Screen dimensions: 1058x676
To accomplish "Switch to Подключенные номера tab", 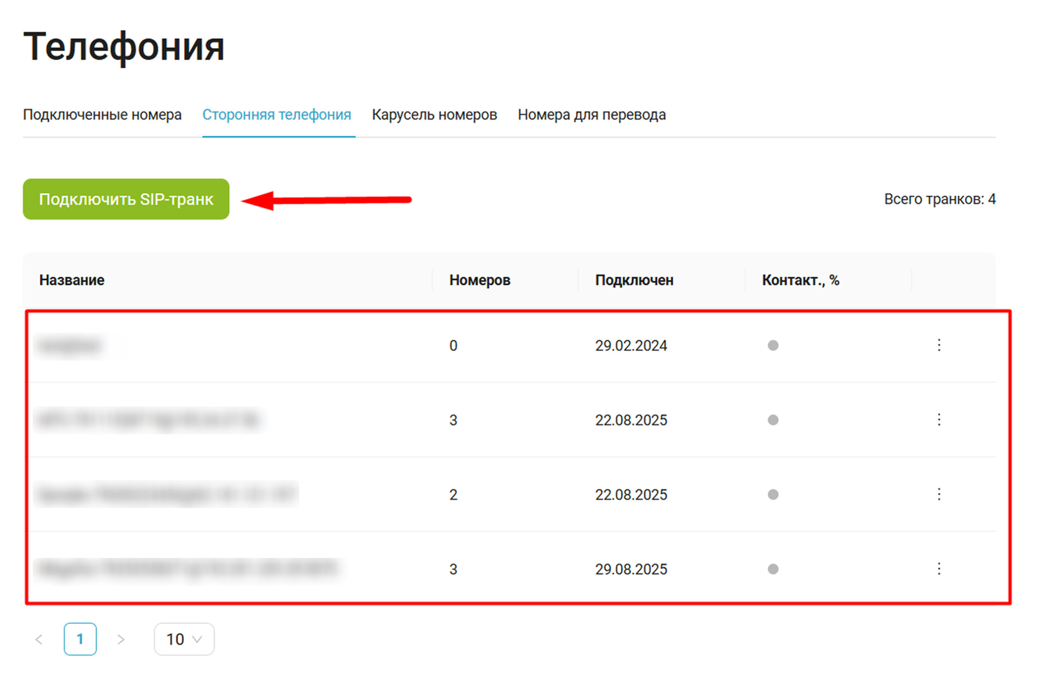I will 102,114.
